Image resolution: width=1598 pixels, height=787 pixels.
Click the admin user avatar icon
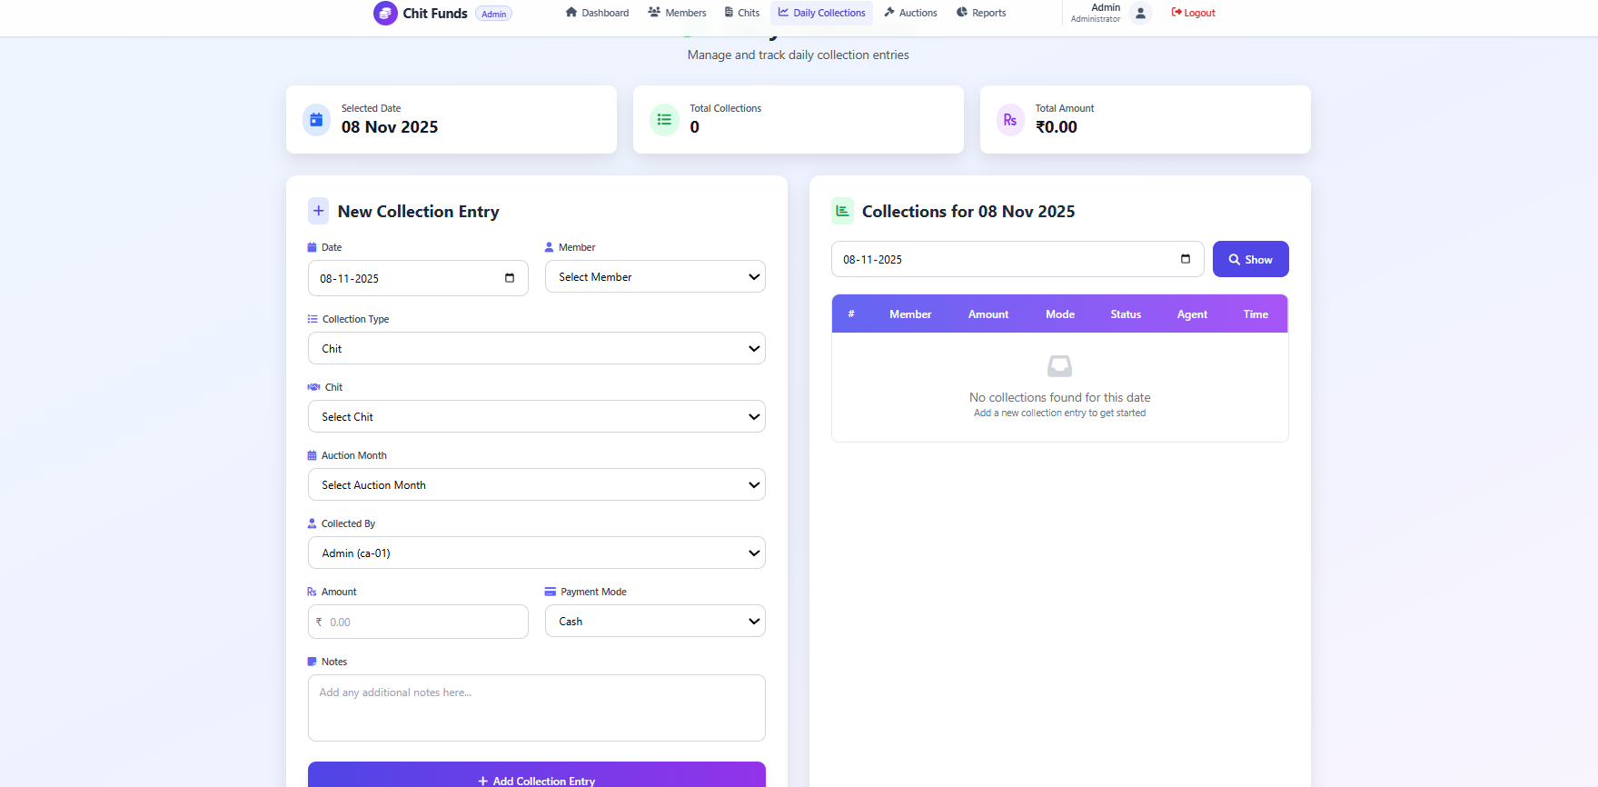[x=1140, y=13]
